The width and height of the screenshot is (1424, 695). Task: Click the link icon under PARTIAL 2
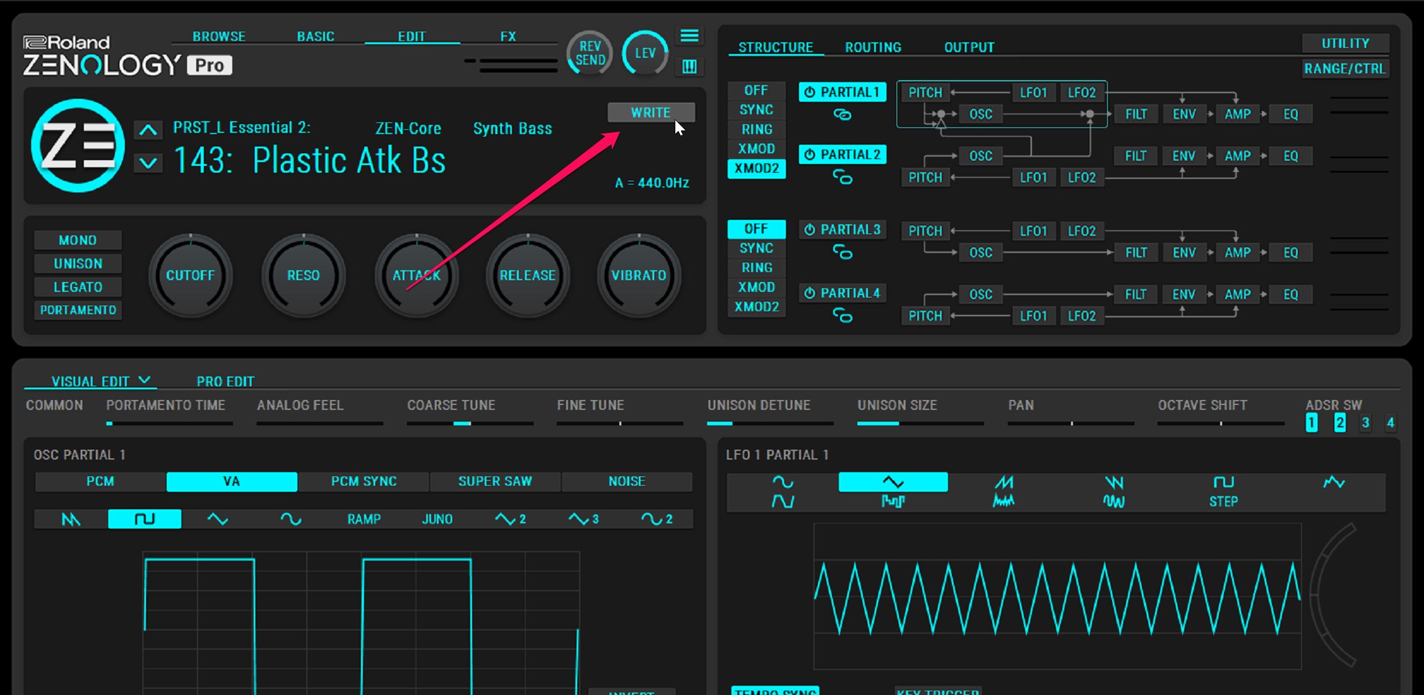(x=842, y=178)
